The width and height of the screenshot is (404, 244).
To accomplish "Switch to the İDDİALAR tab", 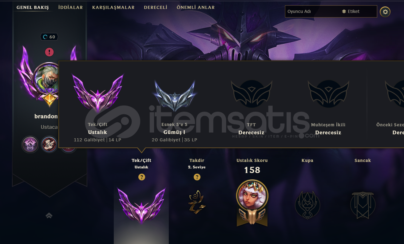I will click(70, 7).
